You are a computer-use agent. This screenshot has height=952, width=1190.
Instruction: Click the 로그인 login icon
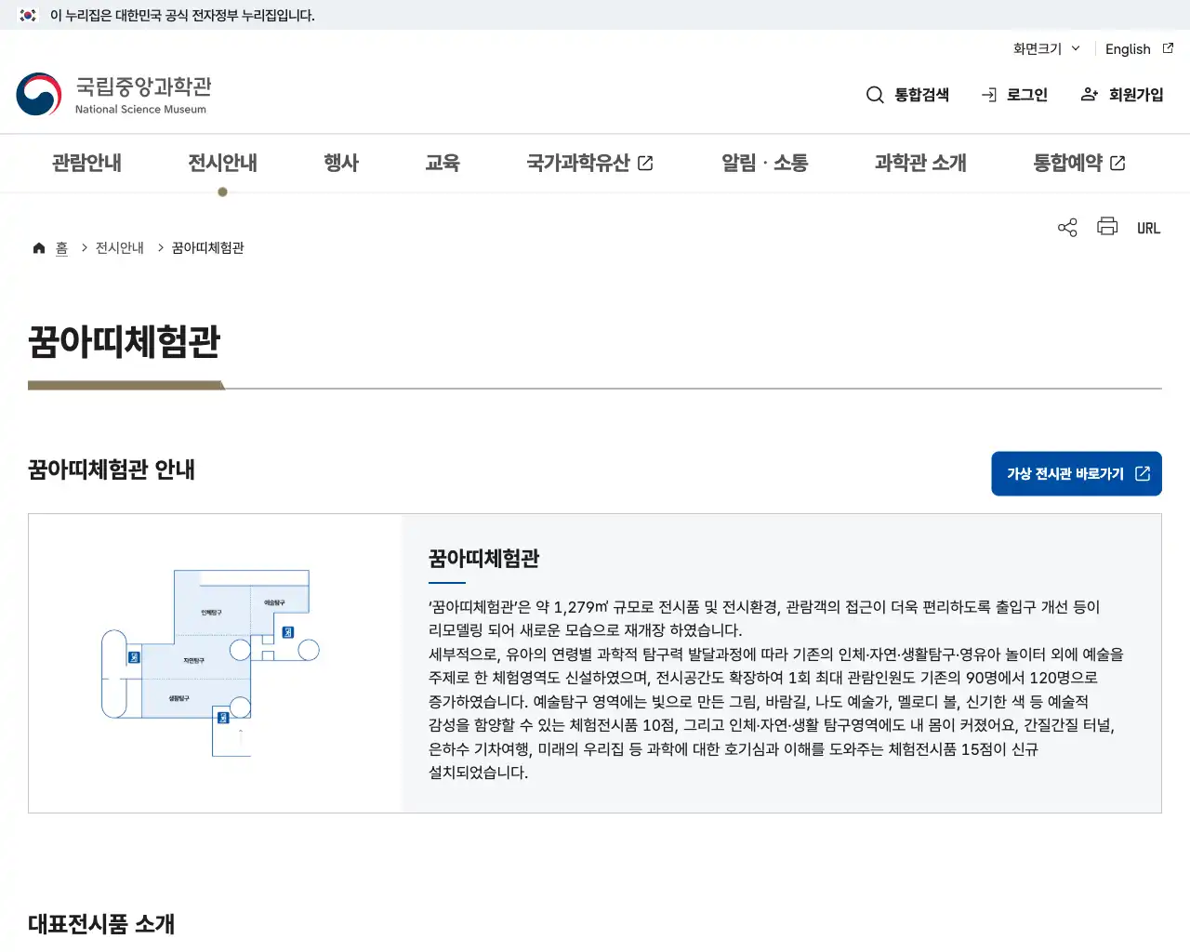[987, 94]
